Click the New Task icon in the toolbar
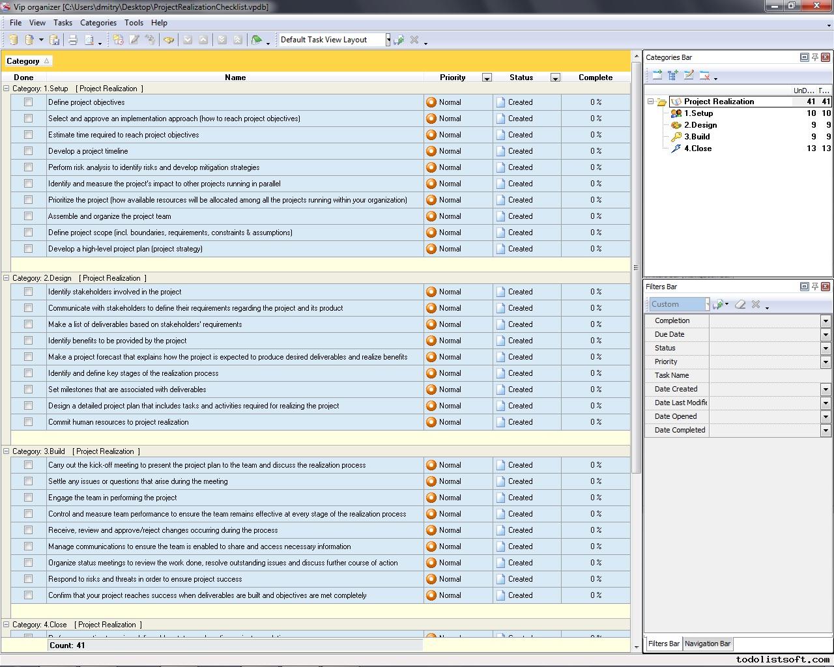The height and width of the screenshot is (667, 834). tap(118, 40)
